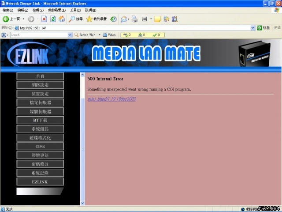Expand the Forward history dropdown arrow
282x212 pixels.
pyautogui.click(x=37, y=19)
